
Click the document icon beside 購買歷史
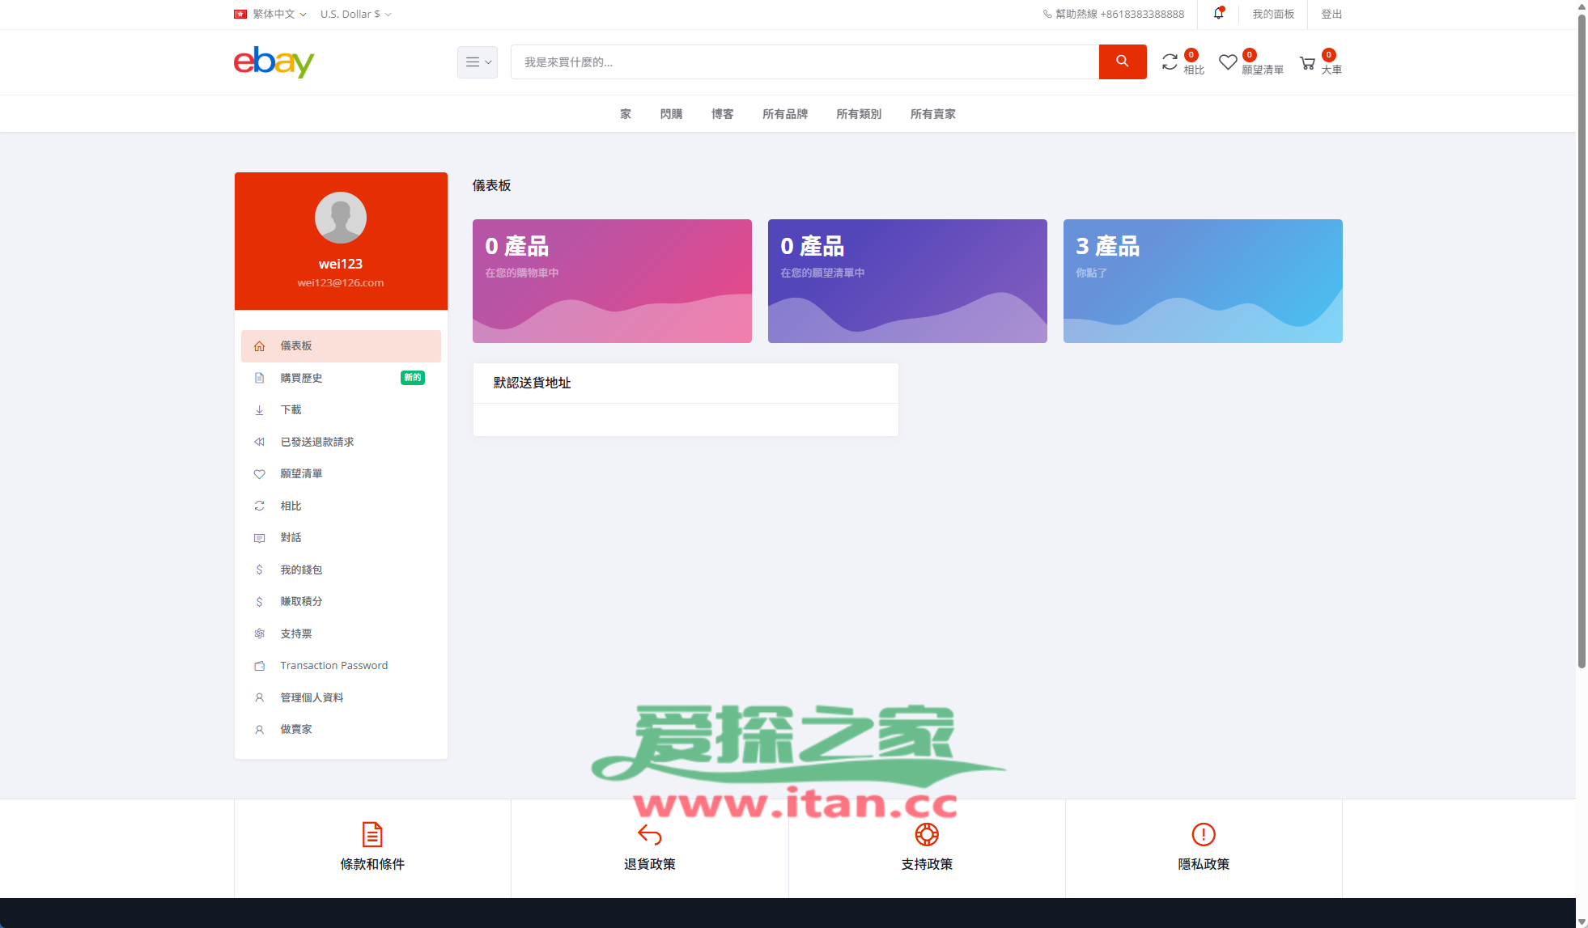[x=259, y=378]
